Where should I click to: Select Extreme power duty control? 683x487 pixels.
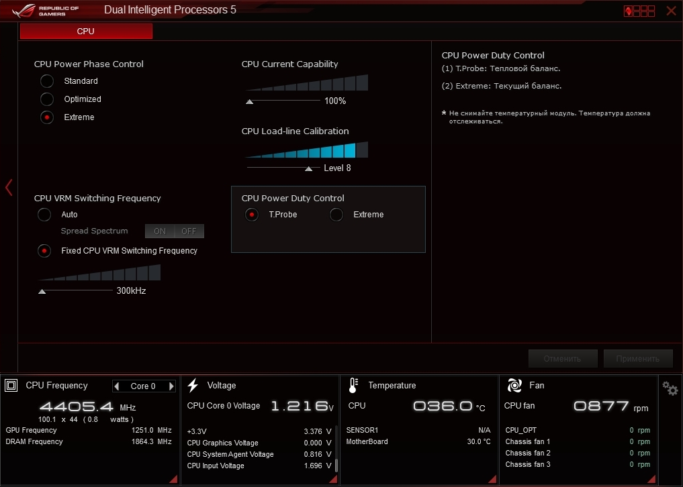point(336,215)
